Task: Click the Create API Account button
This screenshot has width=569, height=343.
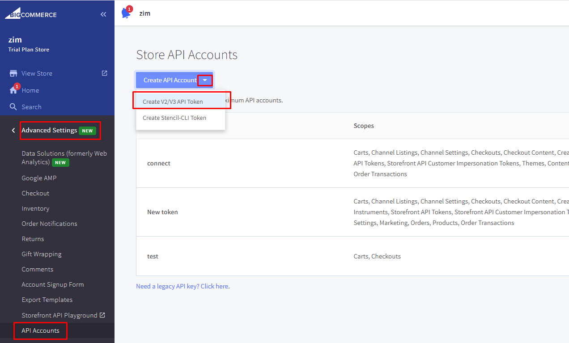Action: point(170,80)
